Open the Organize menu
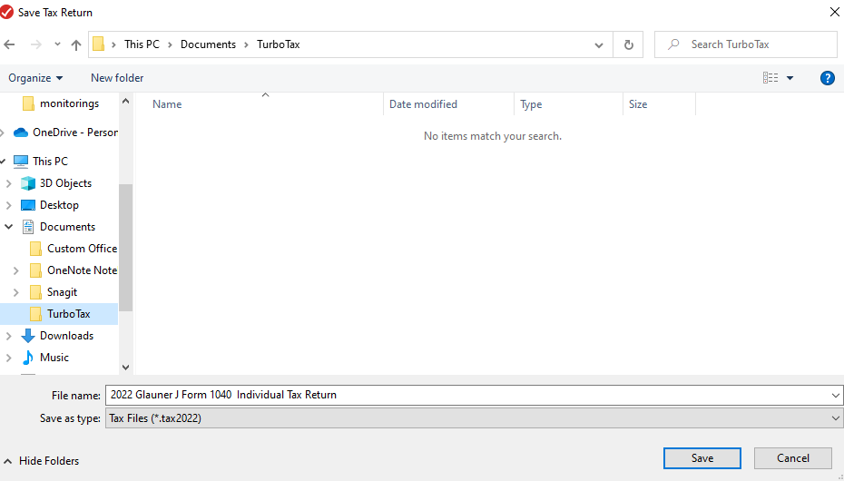Screen dimensions: 844x481 [x=35, y=78]
